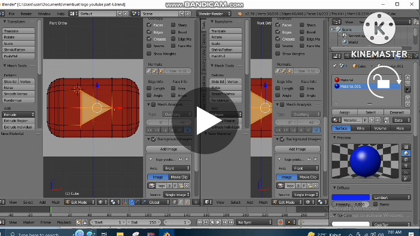Open File Explorer from the taskbar
Viewport: 420px width, 236px height.
(x=120, y=234)
